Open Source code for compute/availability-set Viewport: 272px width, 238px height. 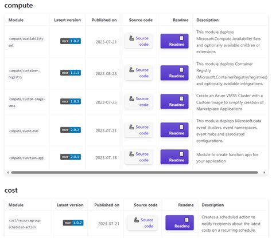(139, 41)
